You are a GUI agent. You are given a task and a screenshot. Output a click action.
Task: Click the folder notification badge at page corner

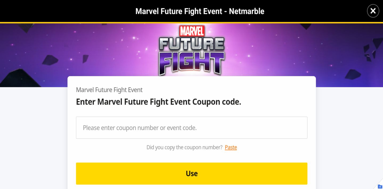pos(380,186)
